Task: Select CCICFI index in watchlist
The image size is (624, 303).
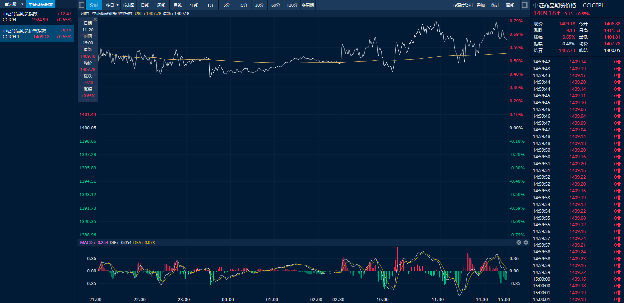Action: pyautogui.click(x=37, y=17)
